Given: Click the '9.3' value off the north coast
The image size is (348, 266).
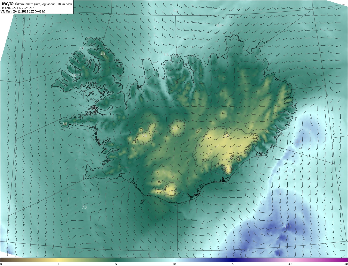Looking at the screenshot, I should pyautogui.click(x=166, y=55).
